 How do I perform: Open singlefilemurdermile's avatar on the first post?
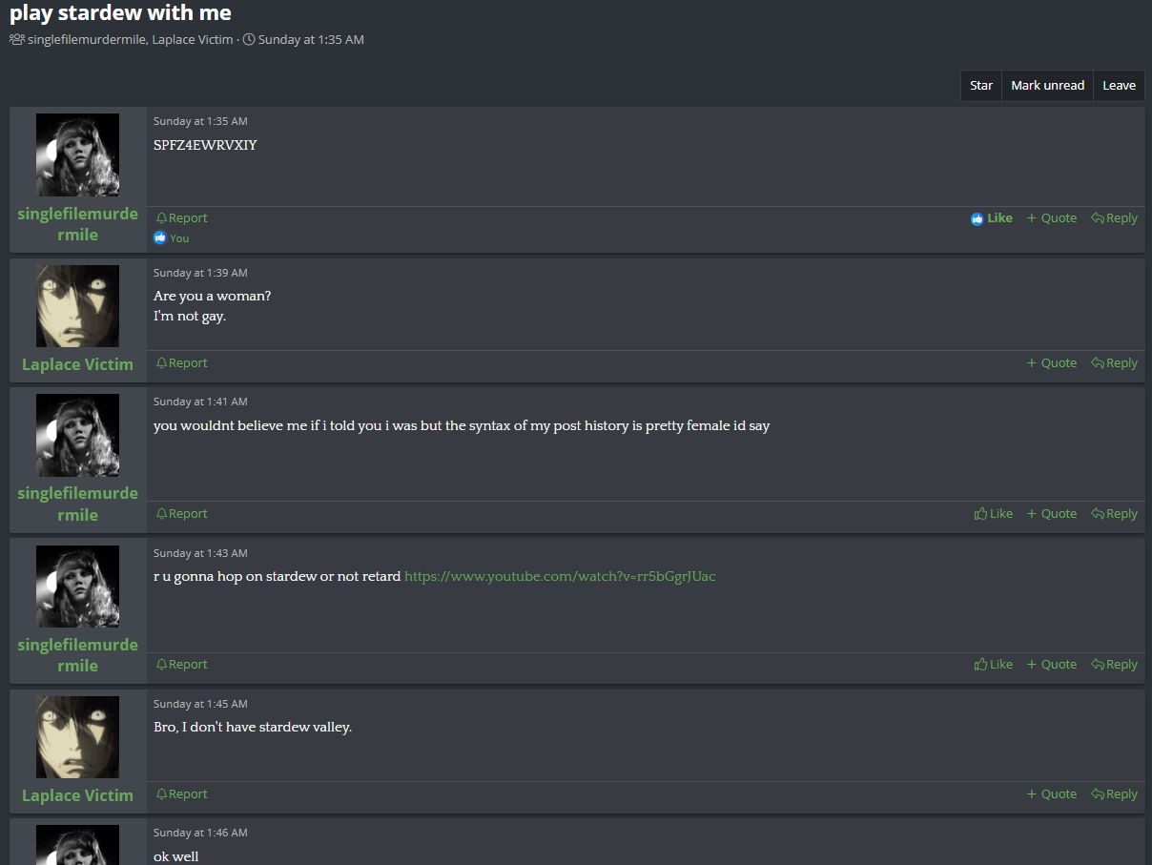point(77,154)
